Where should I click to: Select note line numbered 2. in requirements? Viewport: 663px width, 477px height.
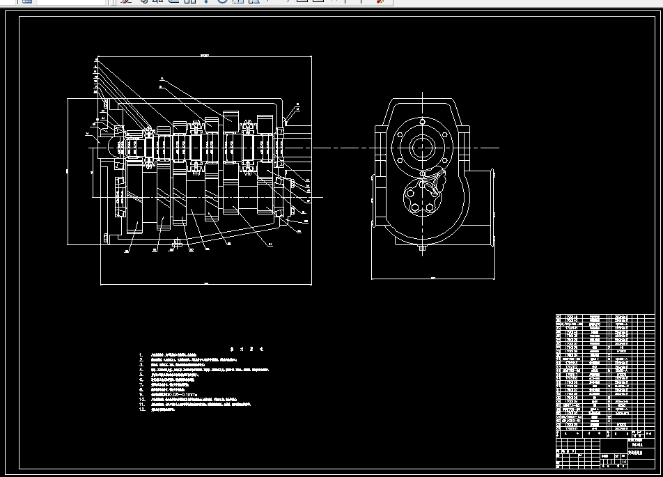pos(188,360)
